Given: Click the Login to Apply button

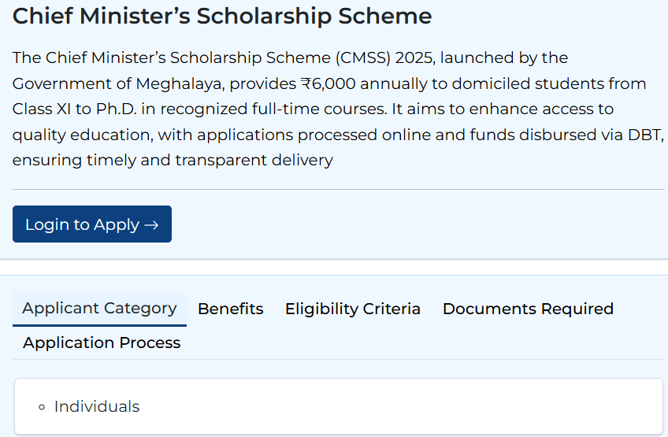Looking at the screenshot, I should pos(91,224).
